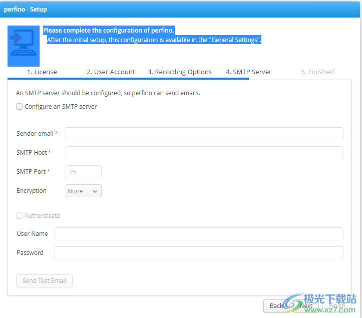Viewport: 362px width, 318px height.
Task: Click the 'SMTP Port' label
Action: click(x=31, y=172)
